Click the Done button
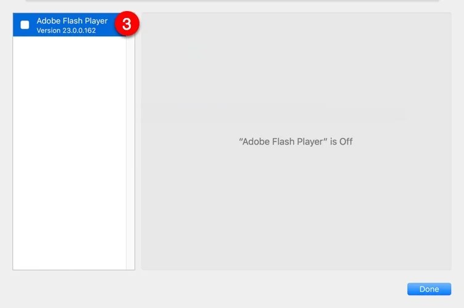Image resolution: width=464 pixels, height=308 pixels. [x=429, y=289]
